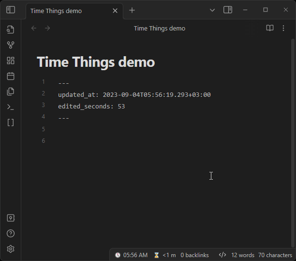
Task: Toggle the left sidebar panel
Action: pyautogui.click(x=11, y=10)
